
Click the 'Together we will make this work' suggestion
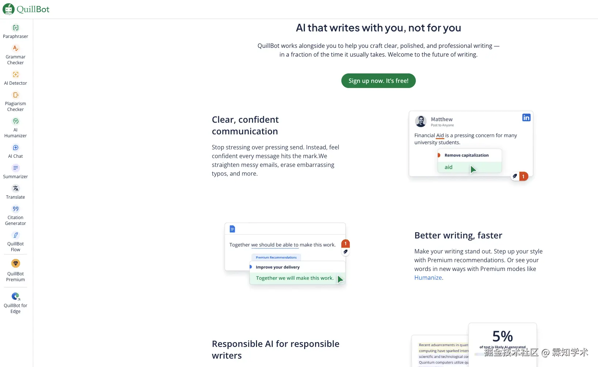(x=295, y=278)
